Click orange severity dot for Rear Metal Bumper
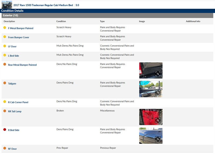The width and height of the screenshot is (215, 154). (x=5, y=64)
